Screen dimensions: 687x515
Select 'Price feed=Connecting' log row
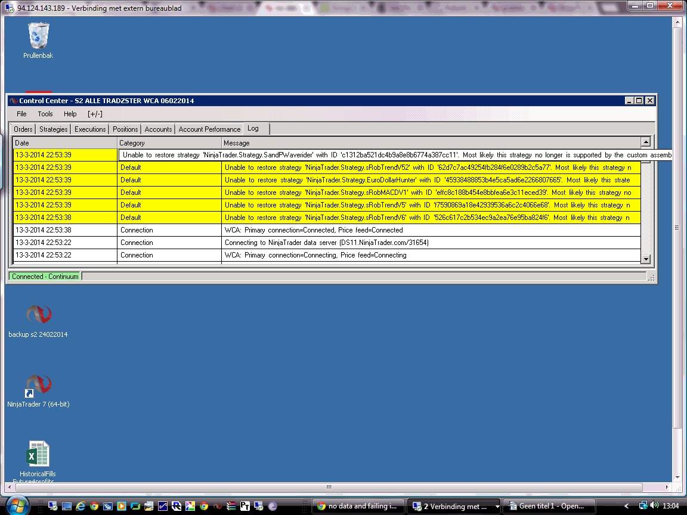pyautogui.click(x=327, y=255)
